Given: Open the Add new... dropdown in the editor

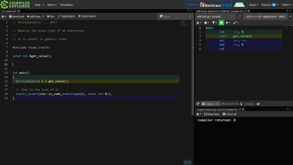Looking at the screenshot, I should pos(35,16).
